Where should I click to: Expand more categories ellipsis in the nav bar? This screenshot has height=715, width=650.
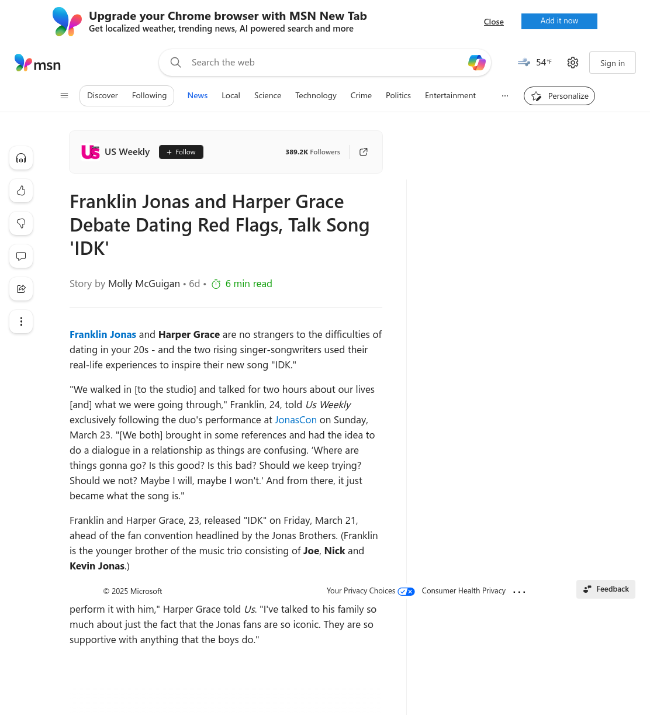[x=505, y=96]
